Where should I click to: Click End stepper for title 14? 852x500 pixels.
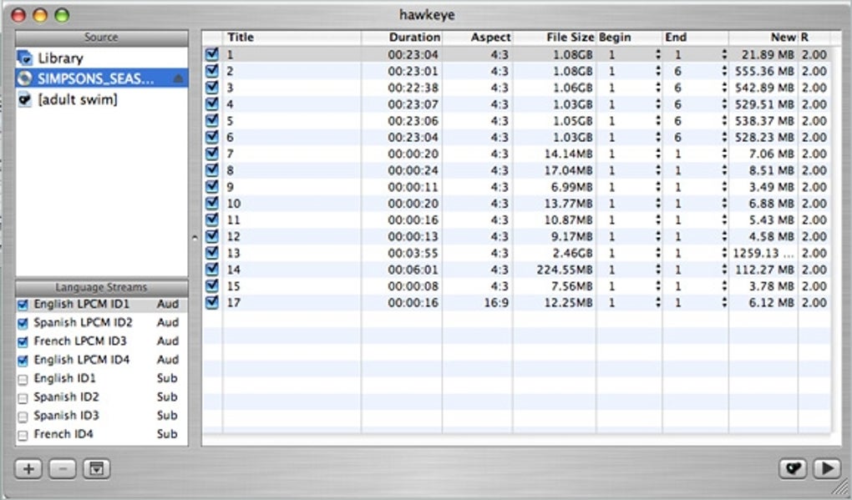click(724, 270)
